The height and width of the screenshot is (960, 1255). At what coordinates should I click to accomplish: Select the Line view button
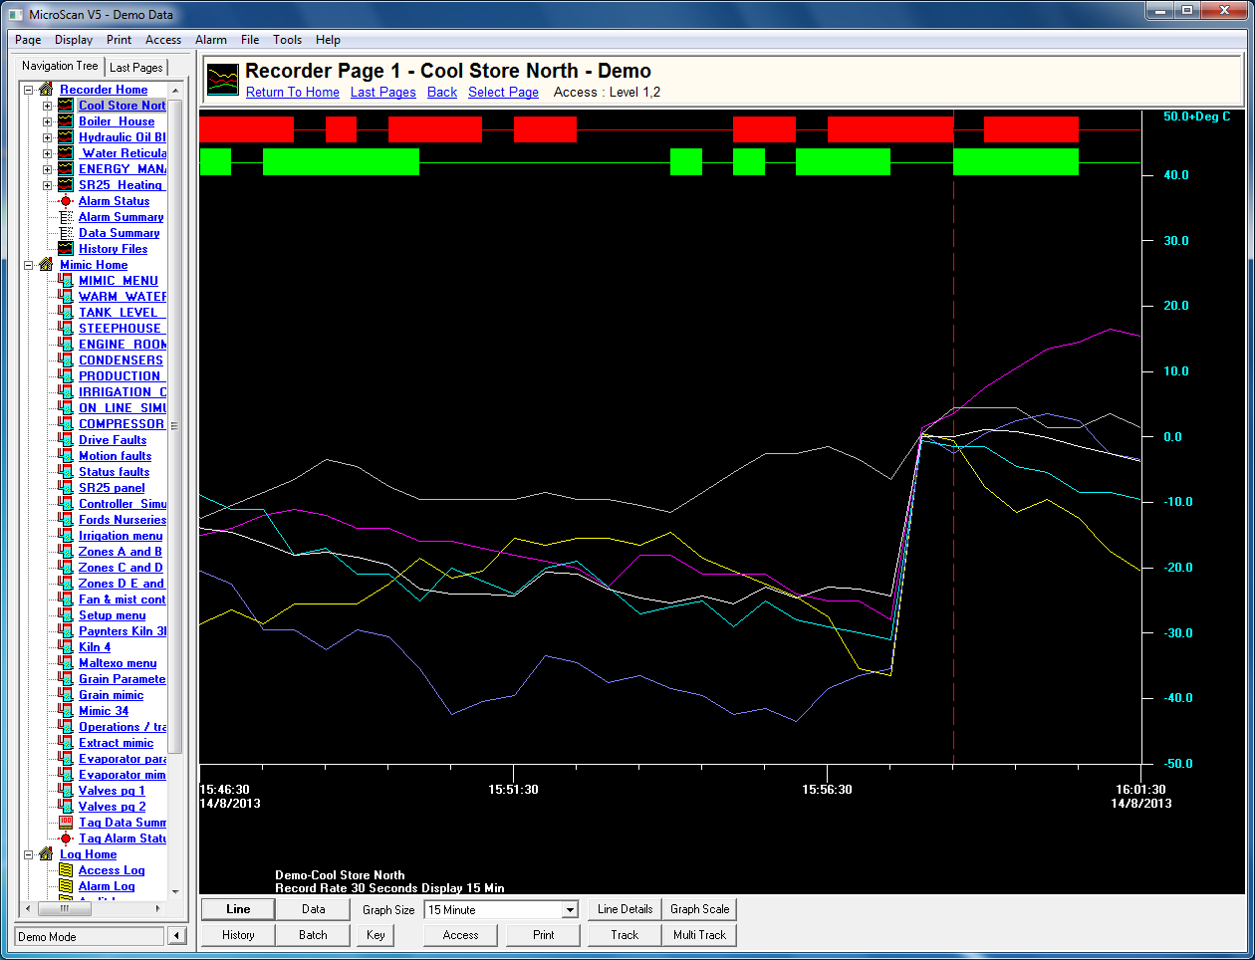point(238,909)
